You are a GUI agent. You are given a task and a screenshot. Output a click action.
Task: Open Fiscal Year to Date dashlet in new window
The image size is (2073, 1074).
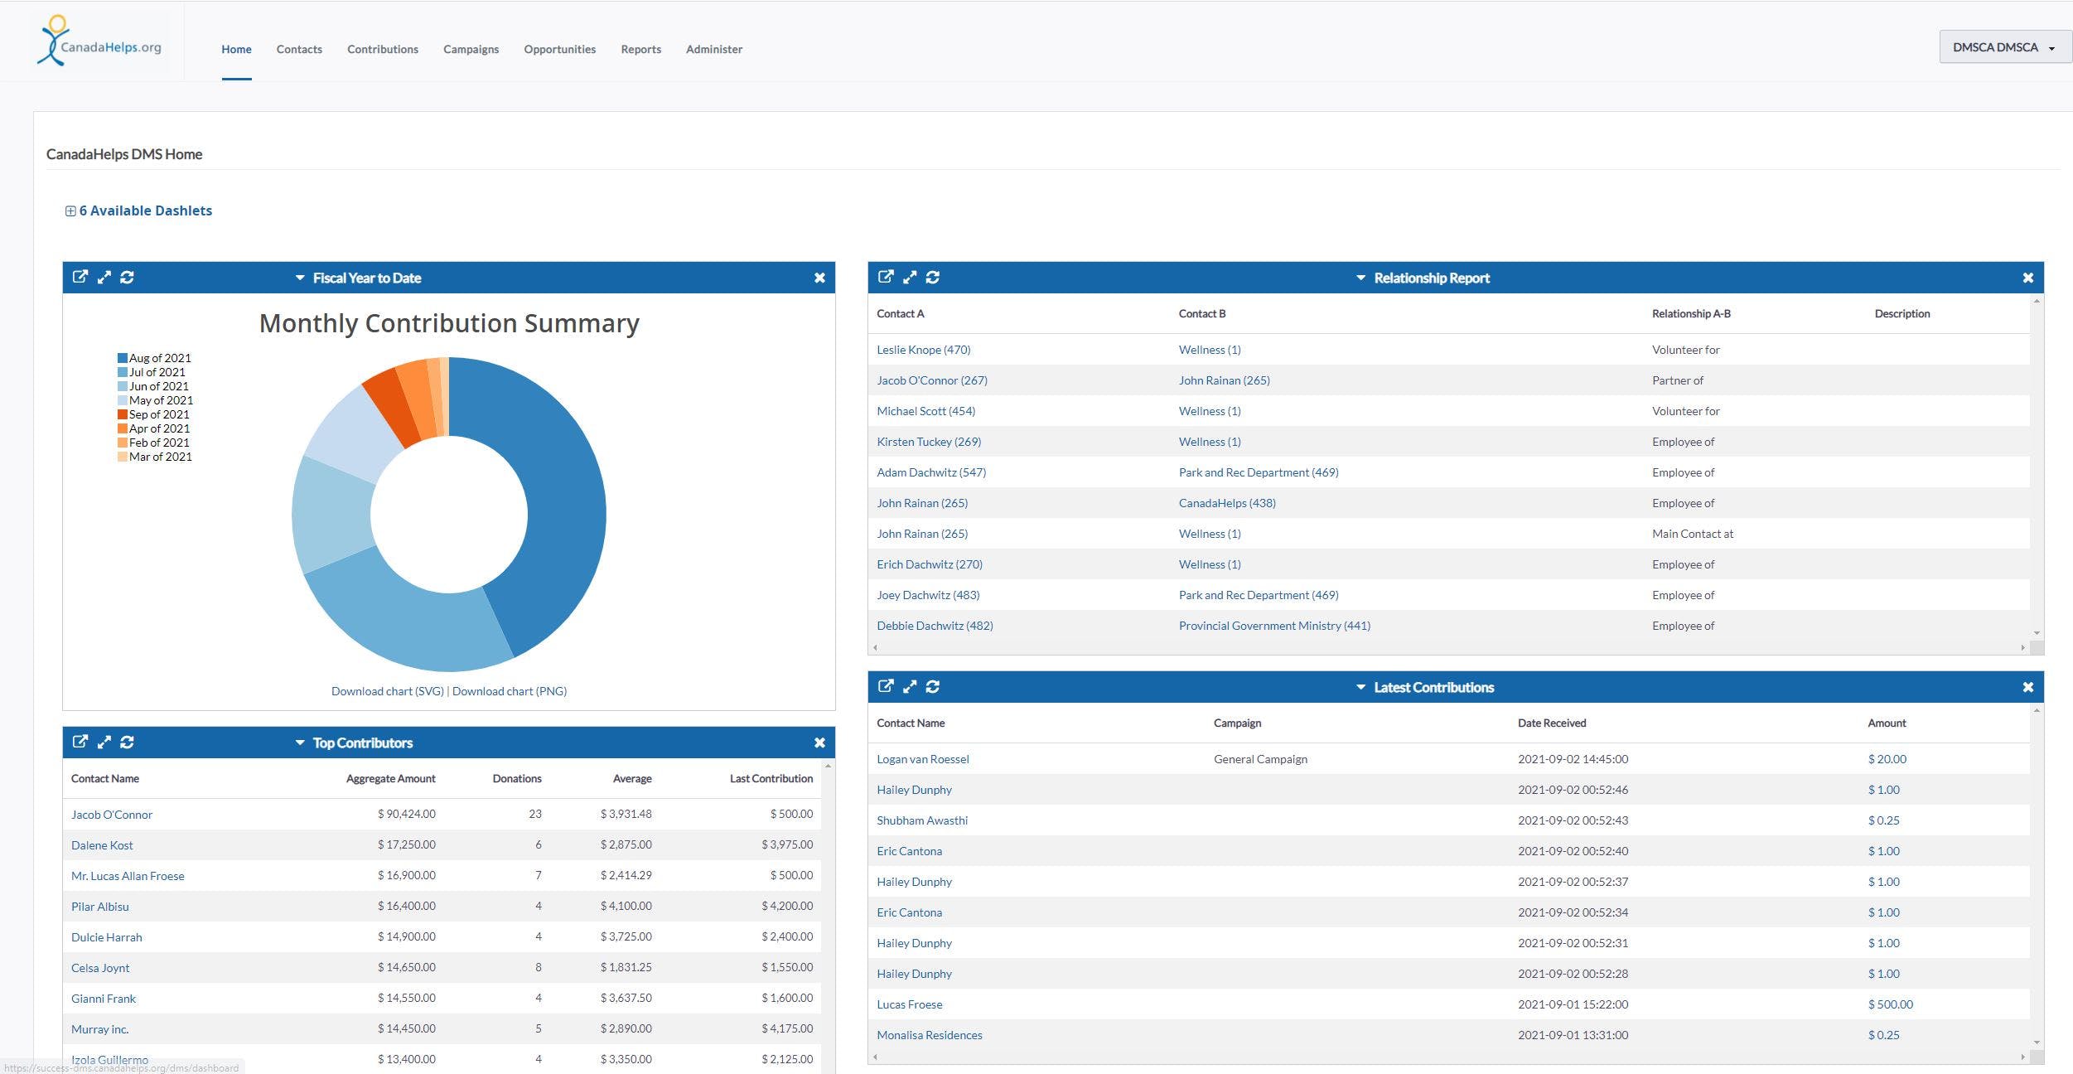click(80, 277)
